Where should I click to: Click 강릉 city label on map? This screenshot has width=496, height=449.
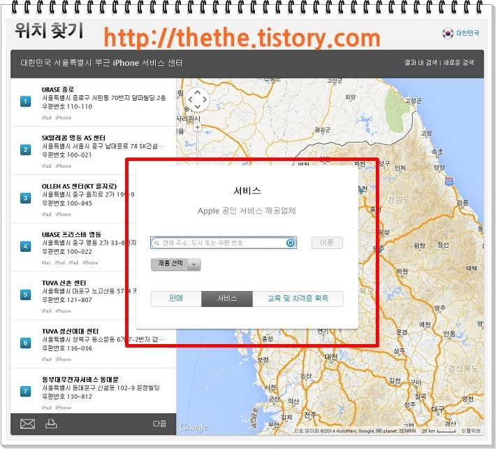click(x=462, y=203)
